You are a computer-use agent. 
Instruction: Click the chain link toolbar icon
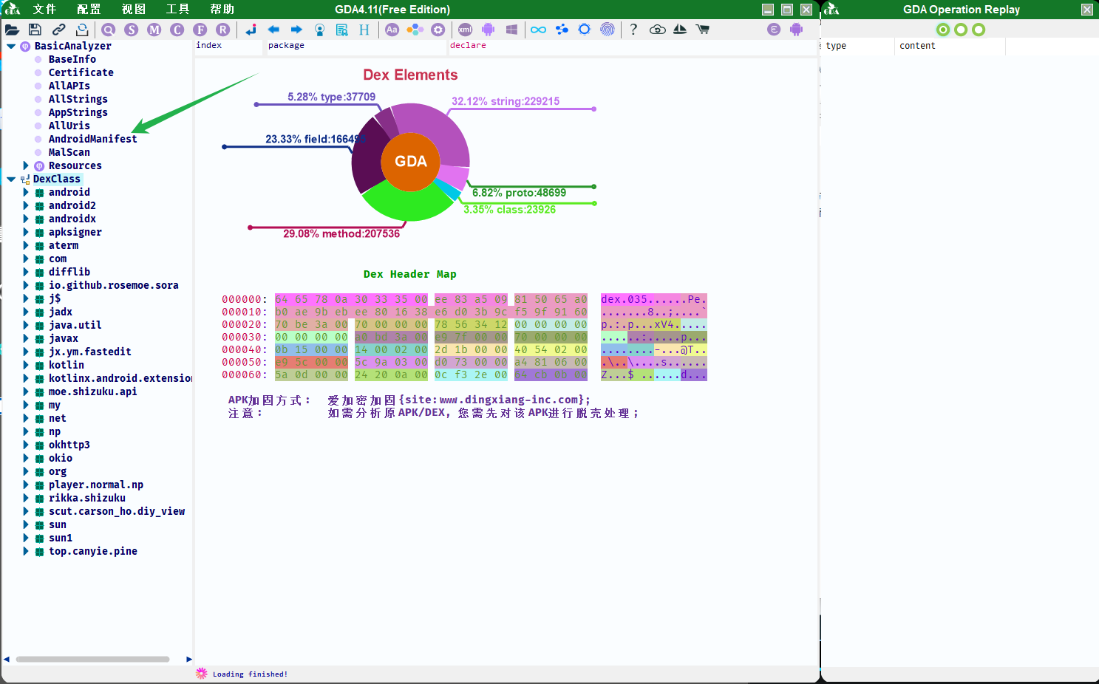tap(58, 30)
